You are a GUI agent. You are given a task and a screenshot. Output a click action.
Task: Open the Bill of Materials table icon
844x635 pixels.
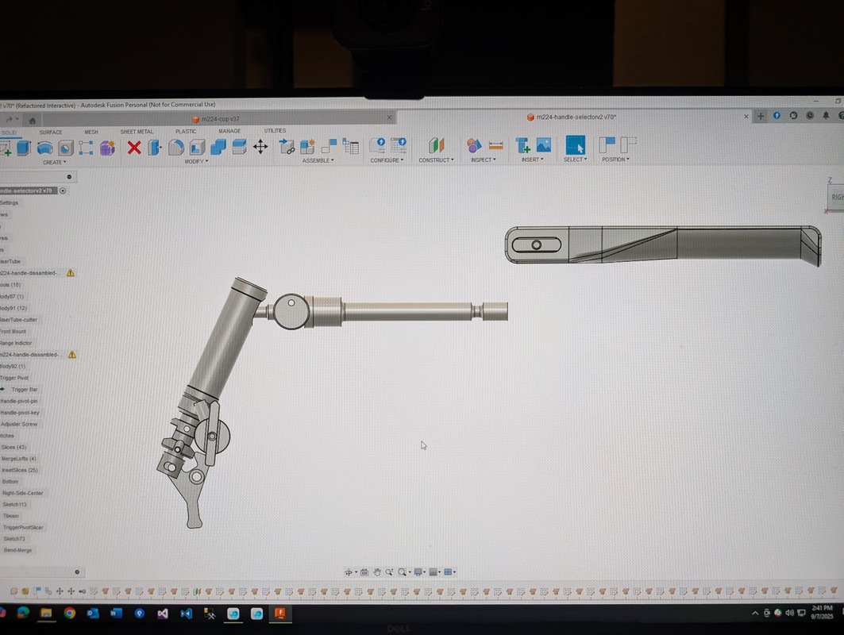point(350,146)
